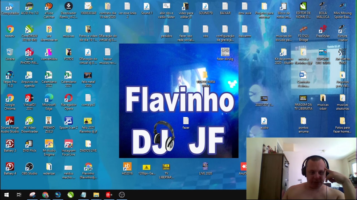Open Contrato Assina Word document
The image size is (357, 200).
tap(303, 79)
